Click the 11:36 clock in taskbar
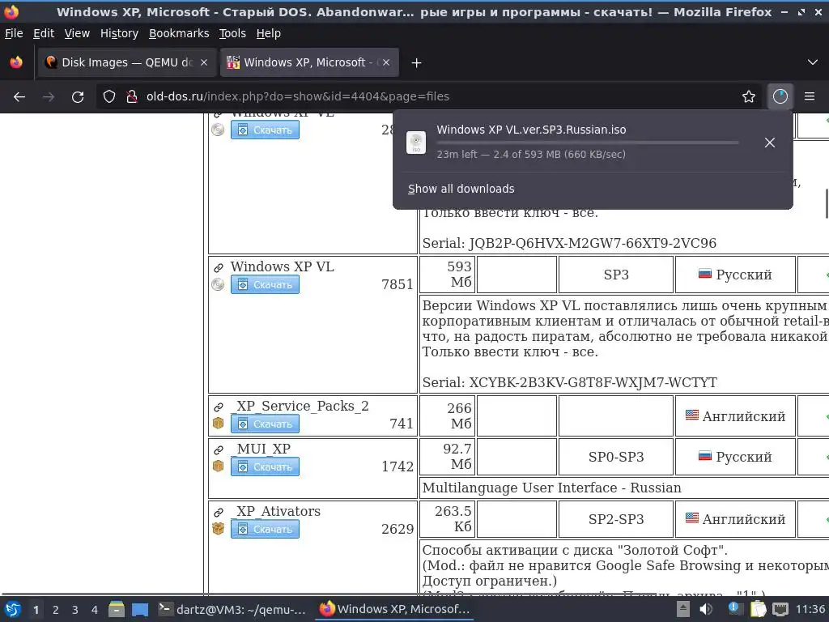 (x=810, y=609)
